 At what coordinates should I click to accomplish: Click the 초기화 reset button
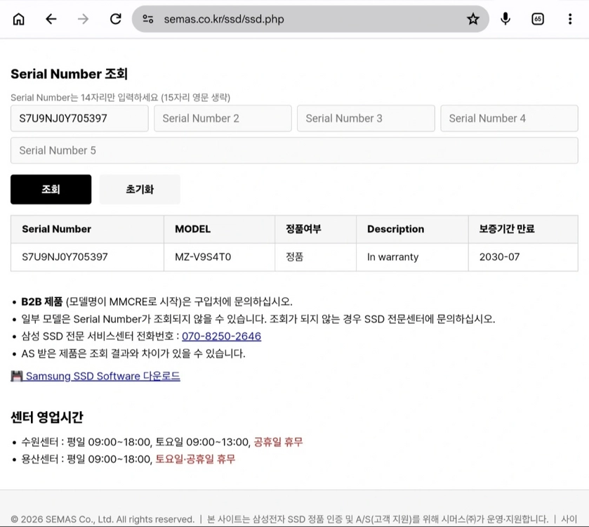click(140, 190)
